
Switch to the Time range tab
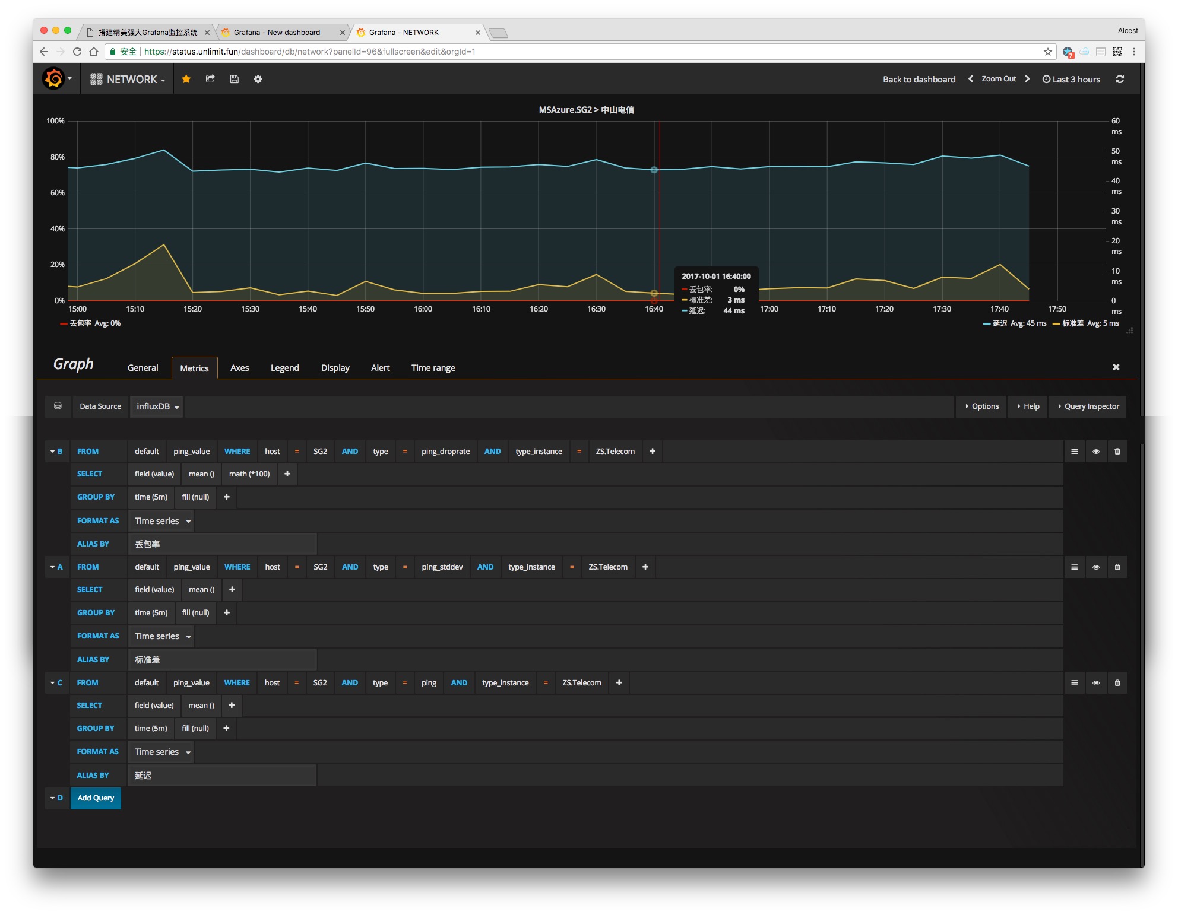[x=433, y=368]
